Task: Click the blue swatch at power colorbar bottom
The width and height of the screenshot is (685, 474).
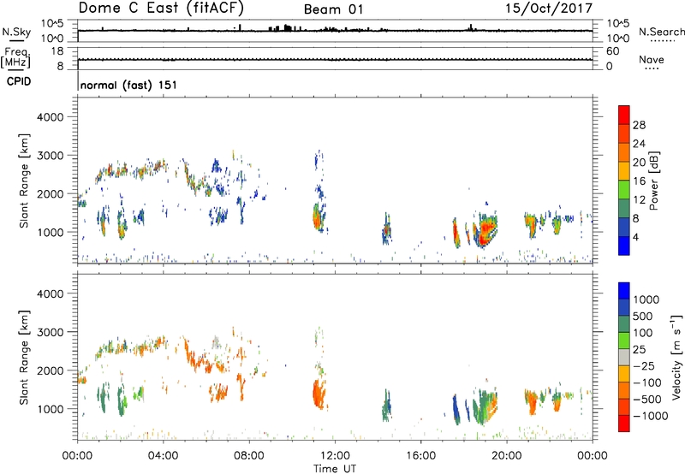Action: (x=624, y=246)
